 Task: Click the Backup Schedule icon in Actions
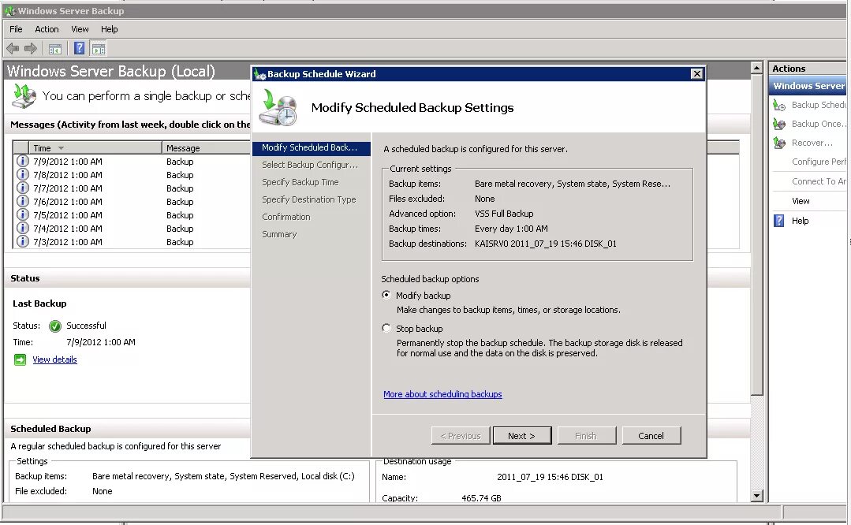(779, 105)
